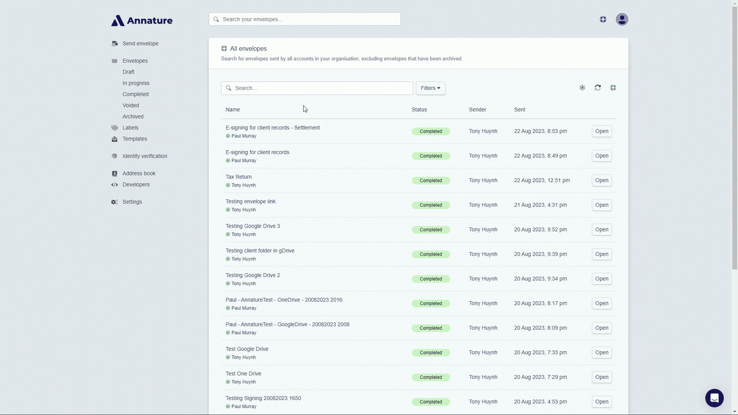Screen dimensions: 738x415
Task: Refresh the envelope list
Action: [598, 88]
